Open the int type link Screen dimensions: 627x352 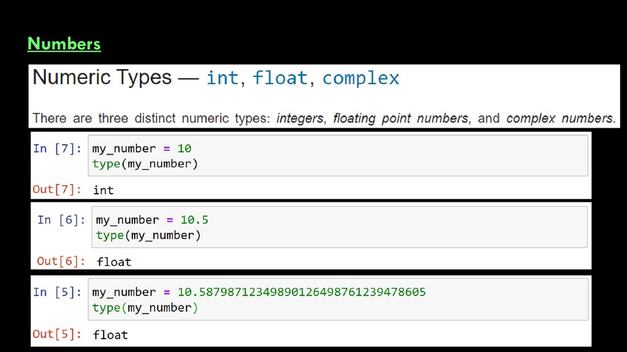click(x=222, y=78)
